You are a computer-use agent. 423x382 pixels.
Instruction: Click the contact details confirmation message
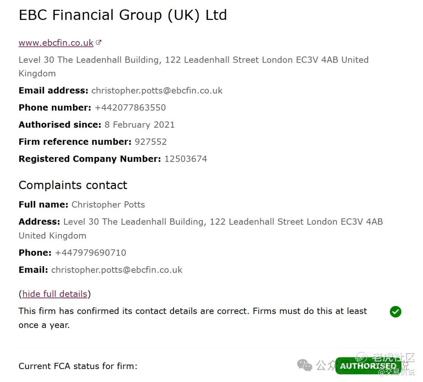[x=192, y=312]
